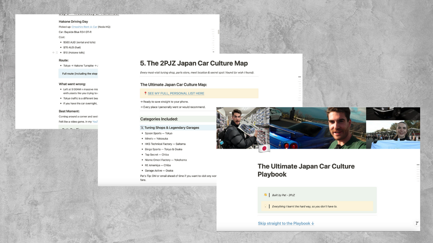
Task: Click the Japan flag page icon
Action: coord(264,148)
